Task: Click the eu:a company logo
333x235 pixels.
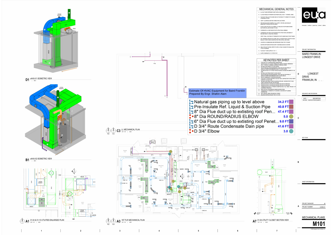Action: tap(314, 16)
